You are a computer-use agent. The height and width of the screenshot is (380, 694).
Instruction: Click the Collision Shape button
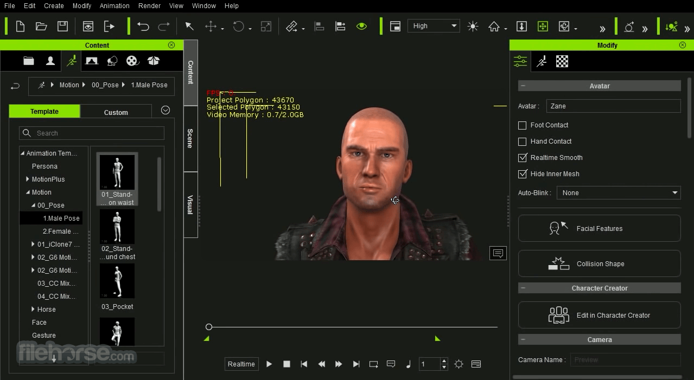point(600,263)
